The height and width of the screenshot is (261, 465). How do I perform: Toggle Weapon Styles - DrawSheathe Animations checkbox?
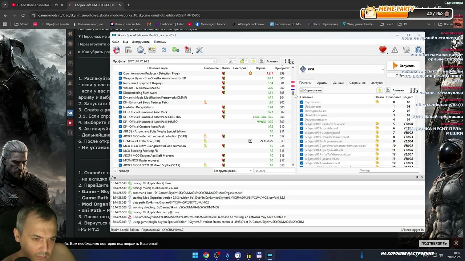click(120, 78)
